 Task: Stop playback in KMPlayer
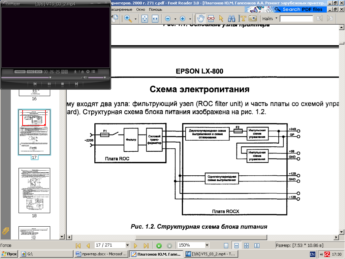click(62, 84)
